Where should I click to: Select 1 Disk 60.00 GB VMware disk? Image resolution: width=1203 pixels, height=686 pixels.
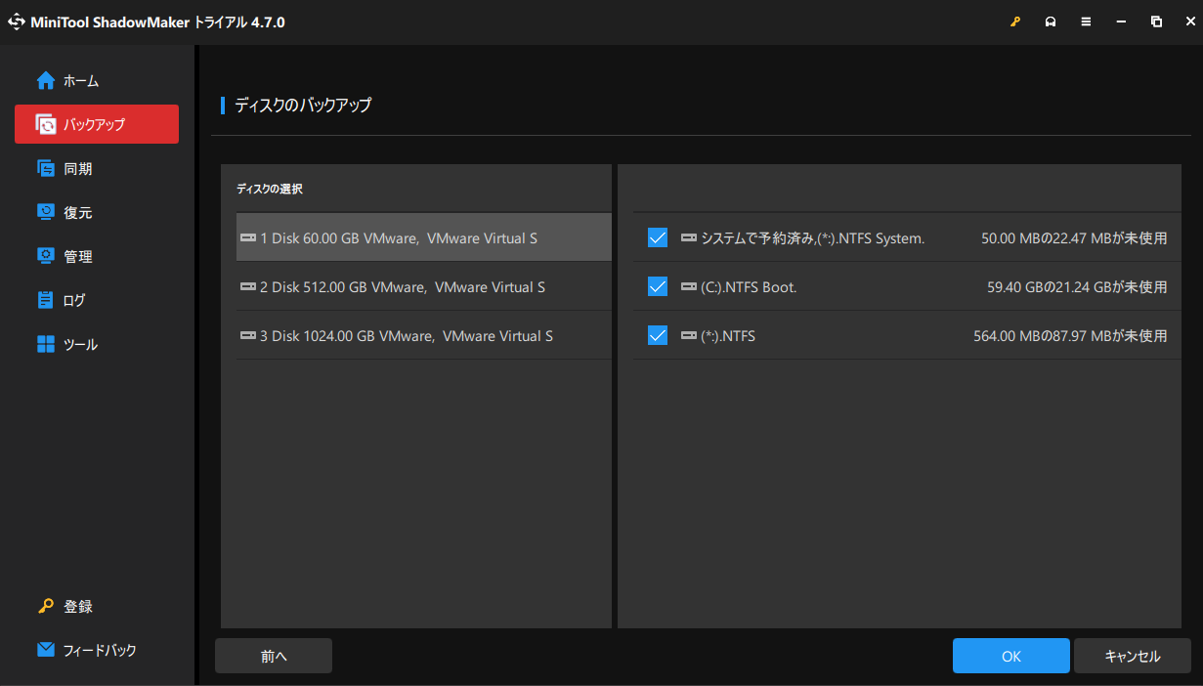[424, 237]
